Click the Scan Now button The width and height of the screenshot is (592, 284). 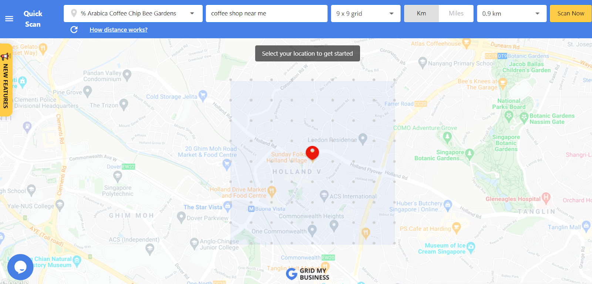point(571,13)
